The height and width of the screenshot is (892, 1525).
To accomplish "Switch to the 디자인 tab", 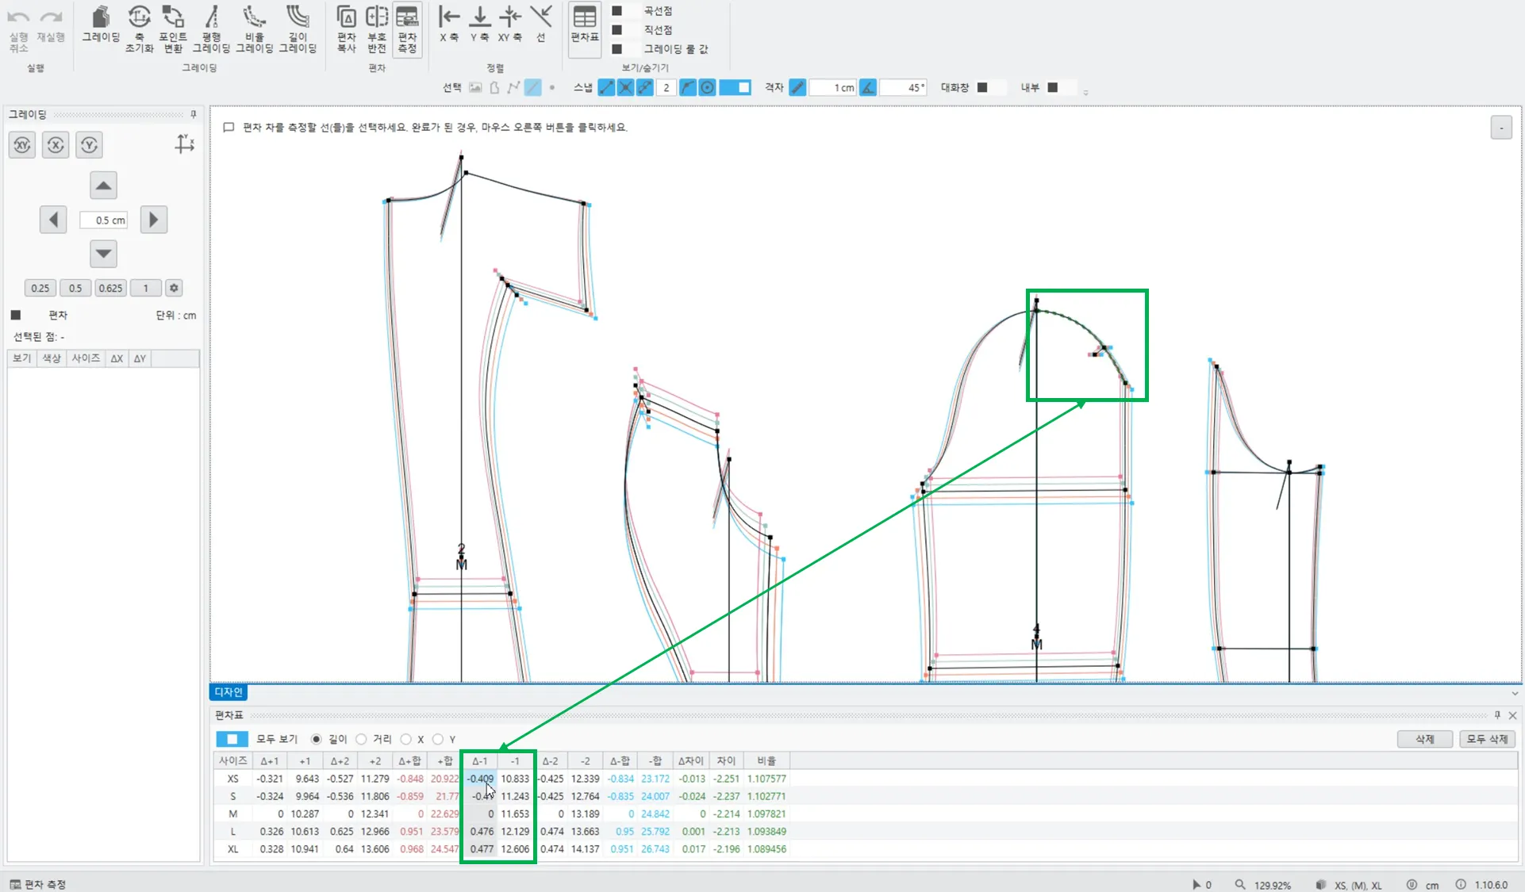I will point(229,692).
